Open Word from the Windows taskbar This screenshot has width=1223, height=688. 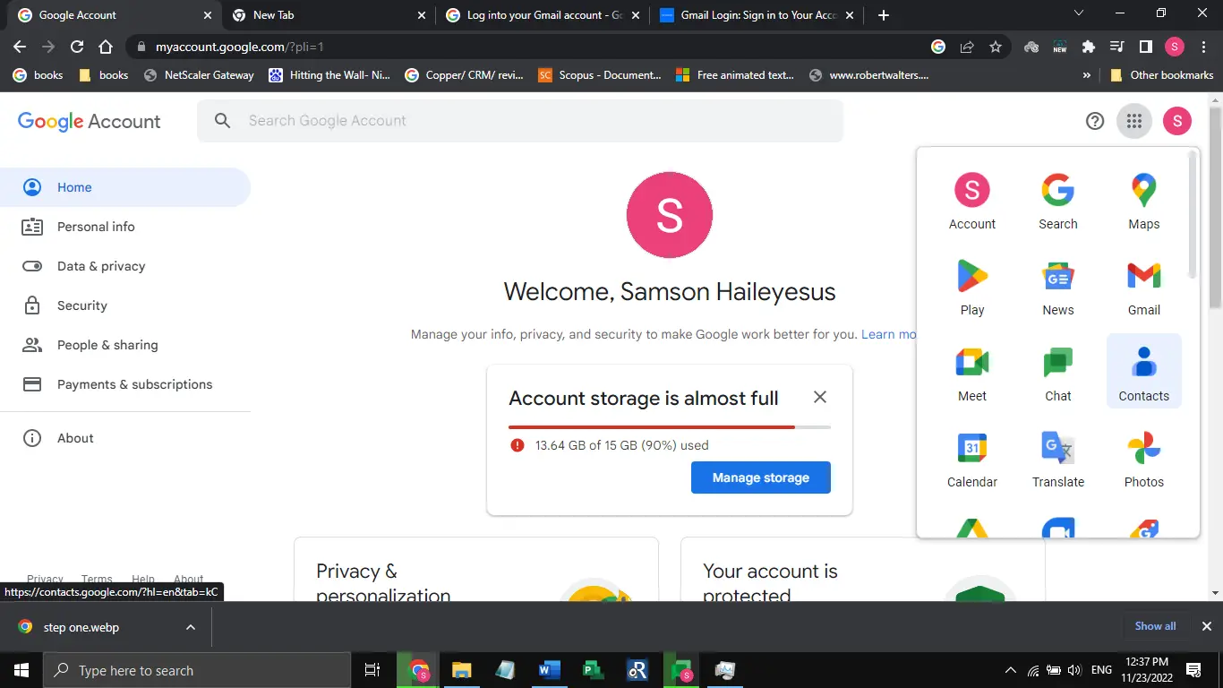pyautogui.click(x=550, y=670)
